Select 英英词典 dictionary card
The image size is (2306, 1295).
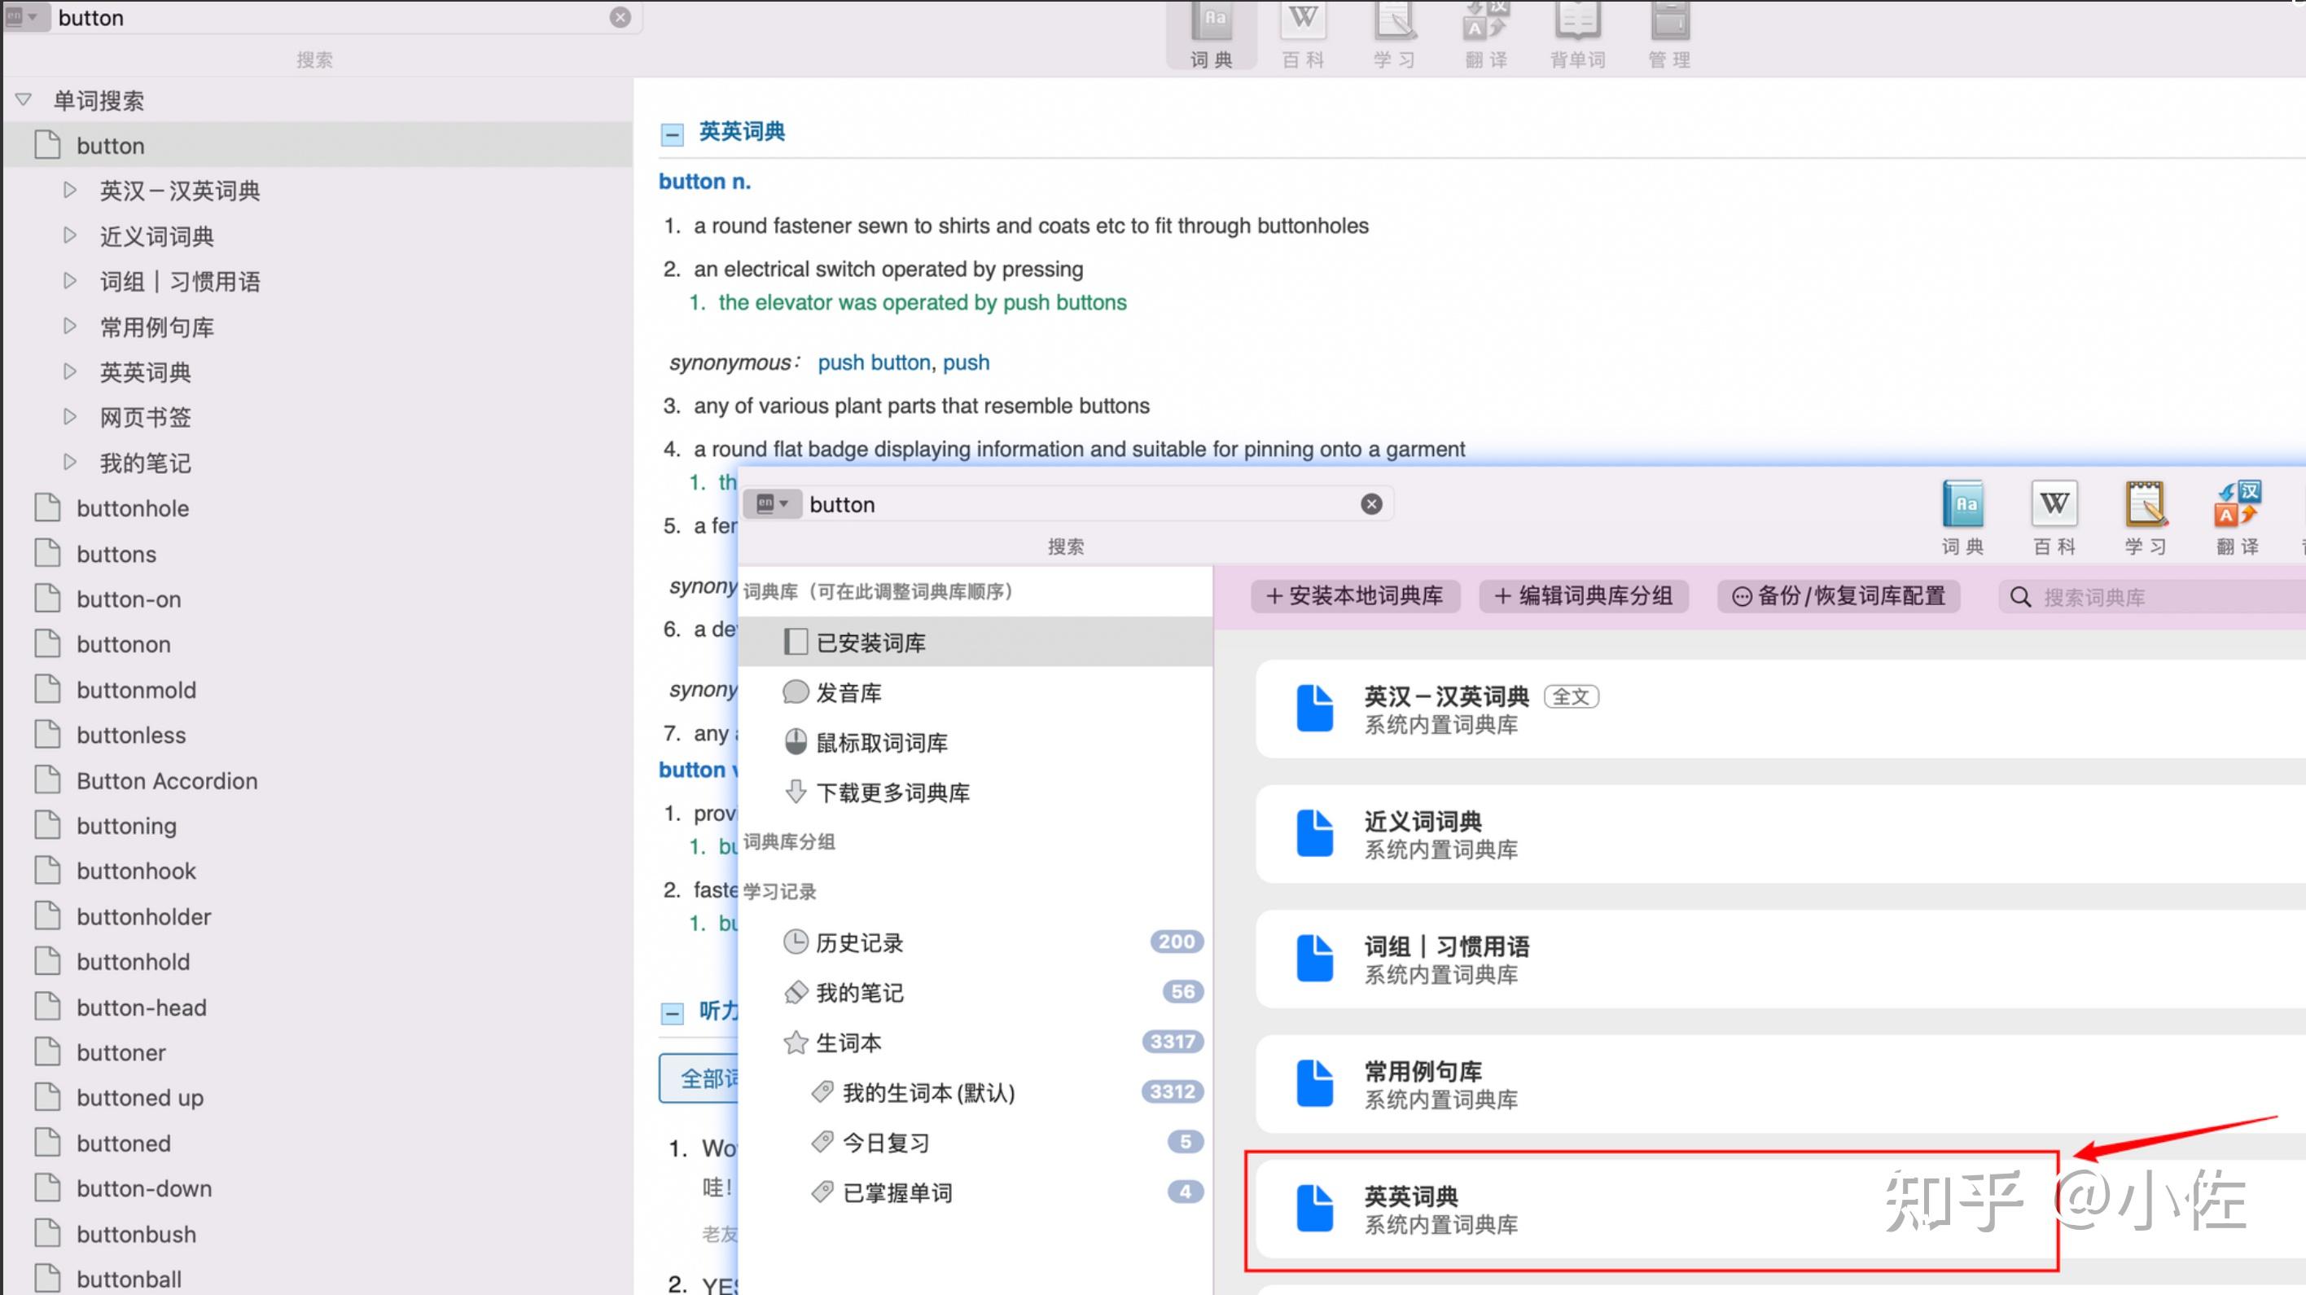tap(1781, 1209)
